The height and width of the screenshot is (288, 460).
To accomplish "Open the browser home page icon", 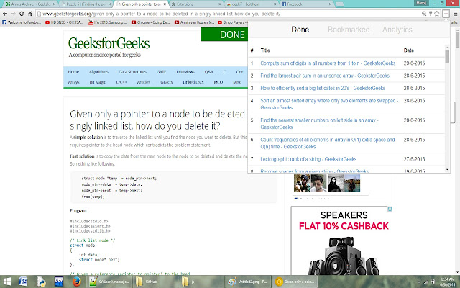I will (x=29, y=14).
